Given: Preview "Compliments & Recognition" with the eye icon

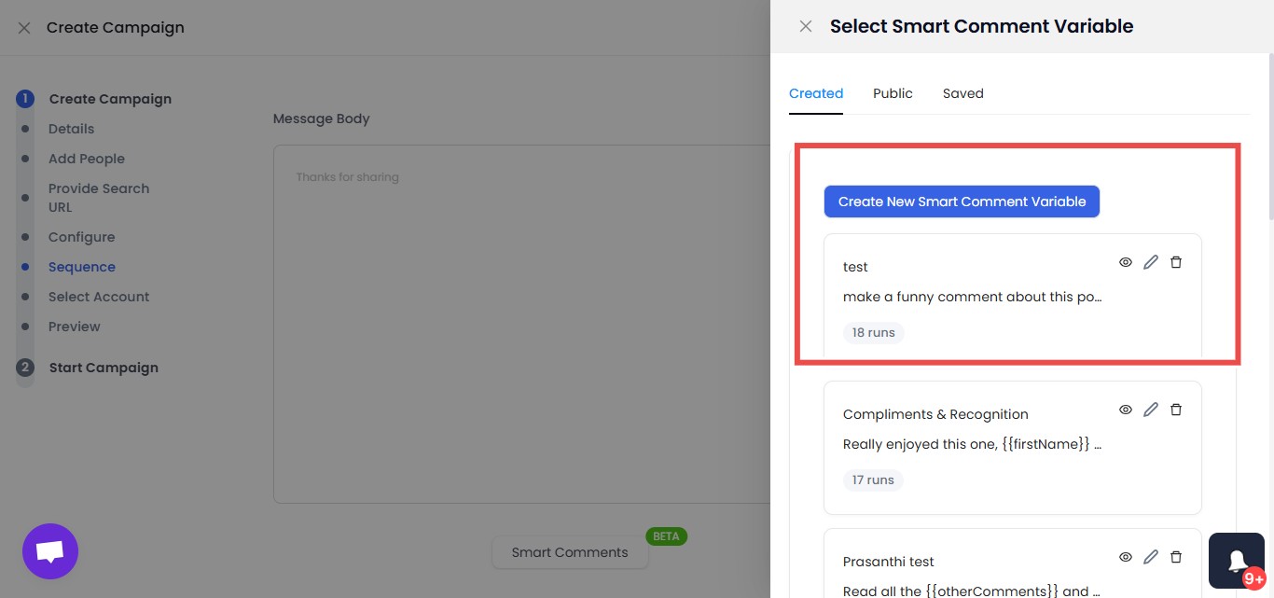Looking at the screenshot, I should [1126, 410].
